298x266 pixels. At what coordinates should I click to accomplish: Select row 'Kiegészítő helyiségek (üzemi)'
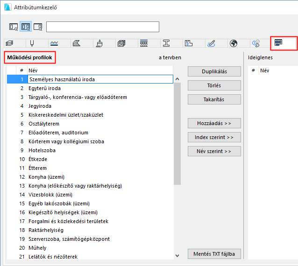click(x=90, y=212)
